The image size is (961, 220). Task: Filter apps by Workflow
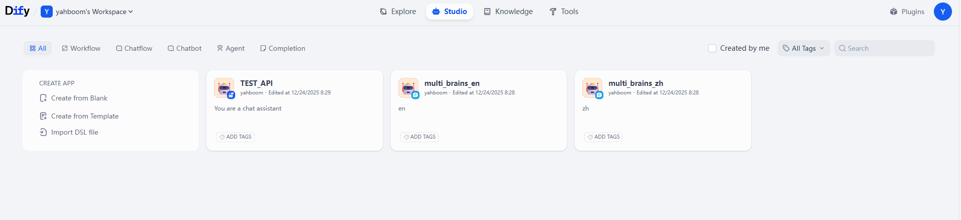click(81, 48)
